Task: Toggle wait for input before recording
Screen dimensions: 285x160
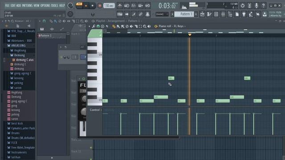Action: 126,6
